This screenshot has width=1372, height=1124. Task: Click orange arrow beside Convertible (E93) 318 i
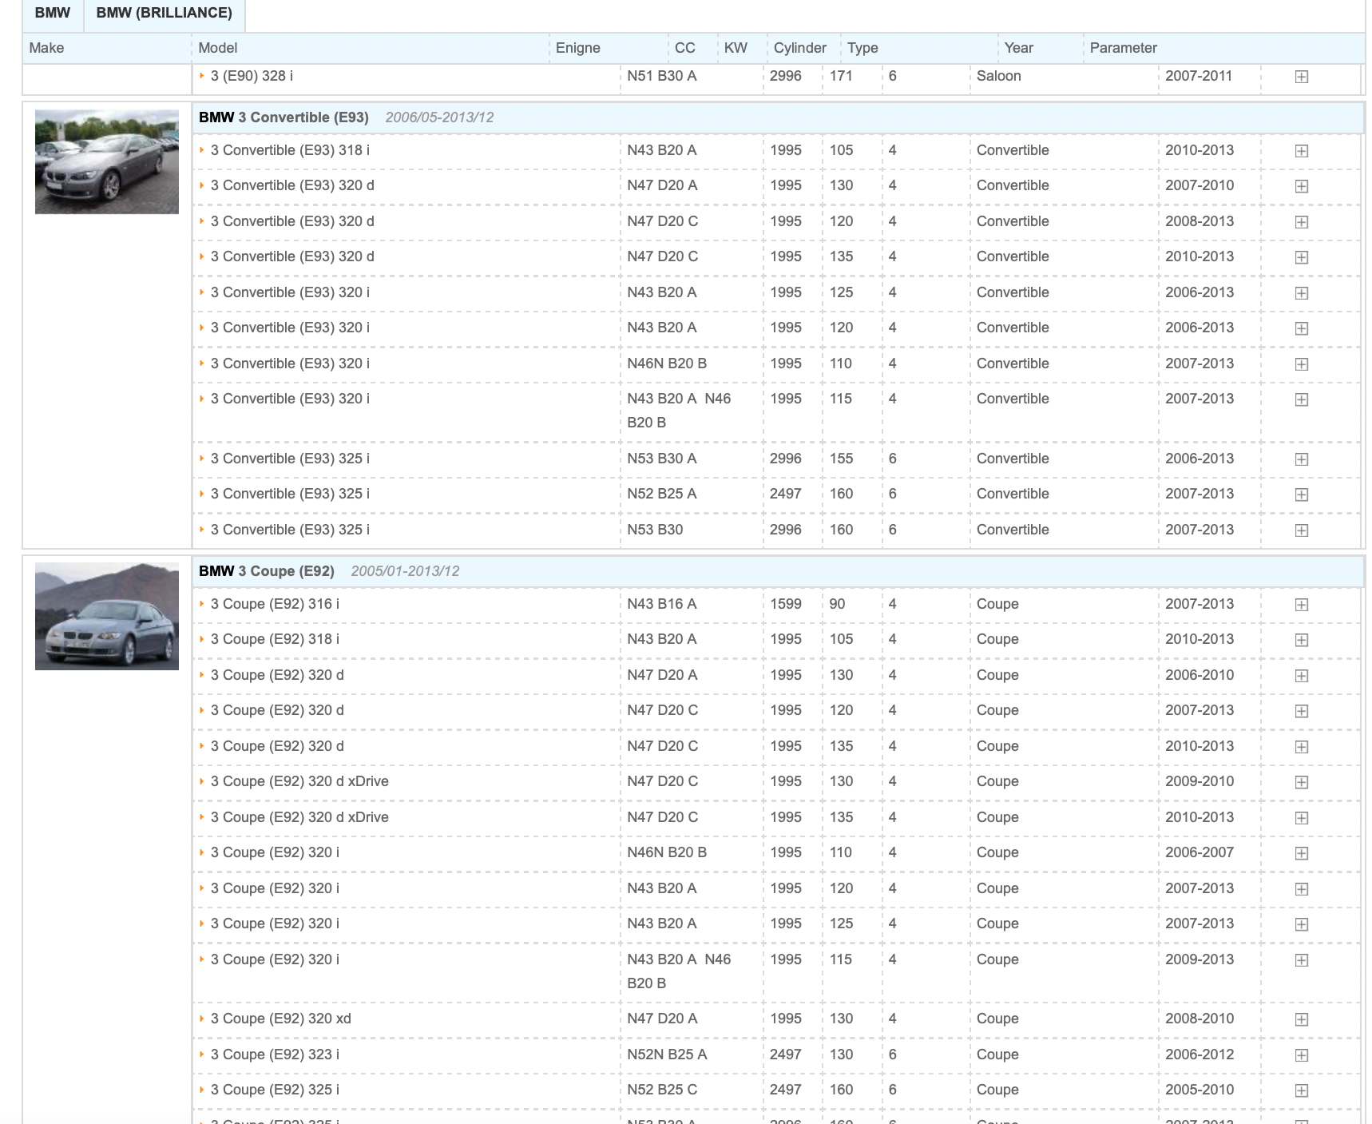202,150
